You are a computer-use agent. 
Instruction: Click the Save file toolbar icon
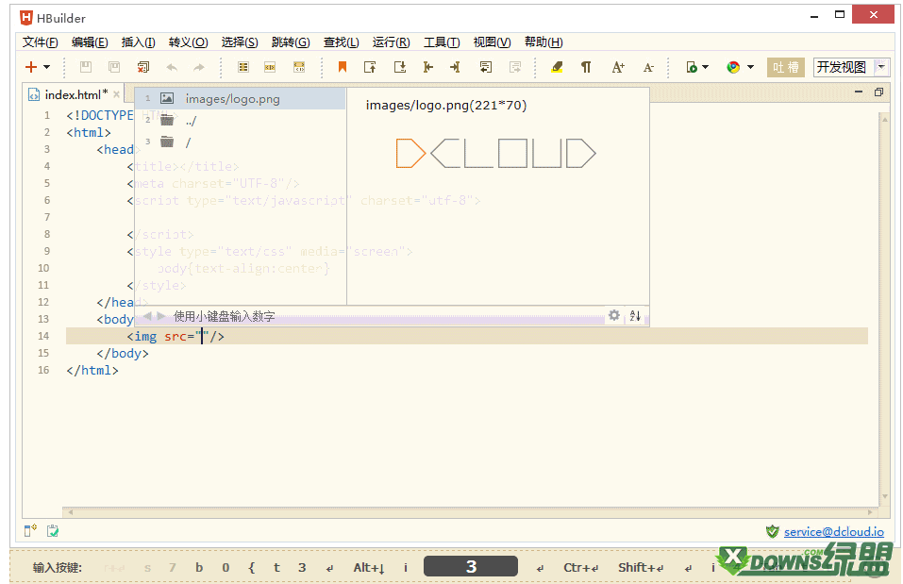click(x=86, y=67)
